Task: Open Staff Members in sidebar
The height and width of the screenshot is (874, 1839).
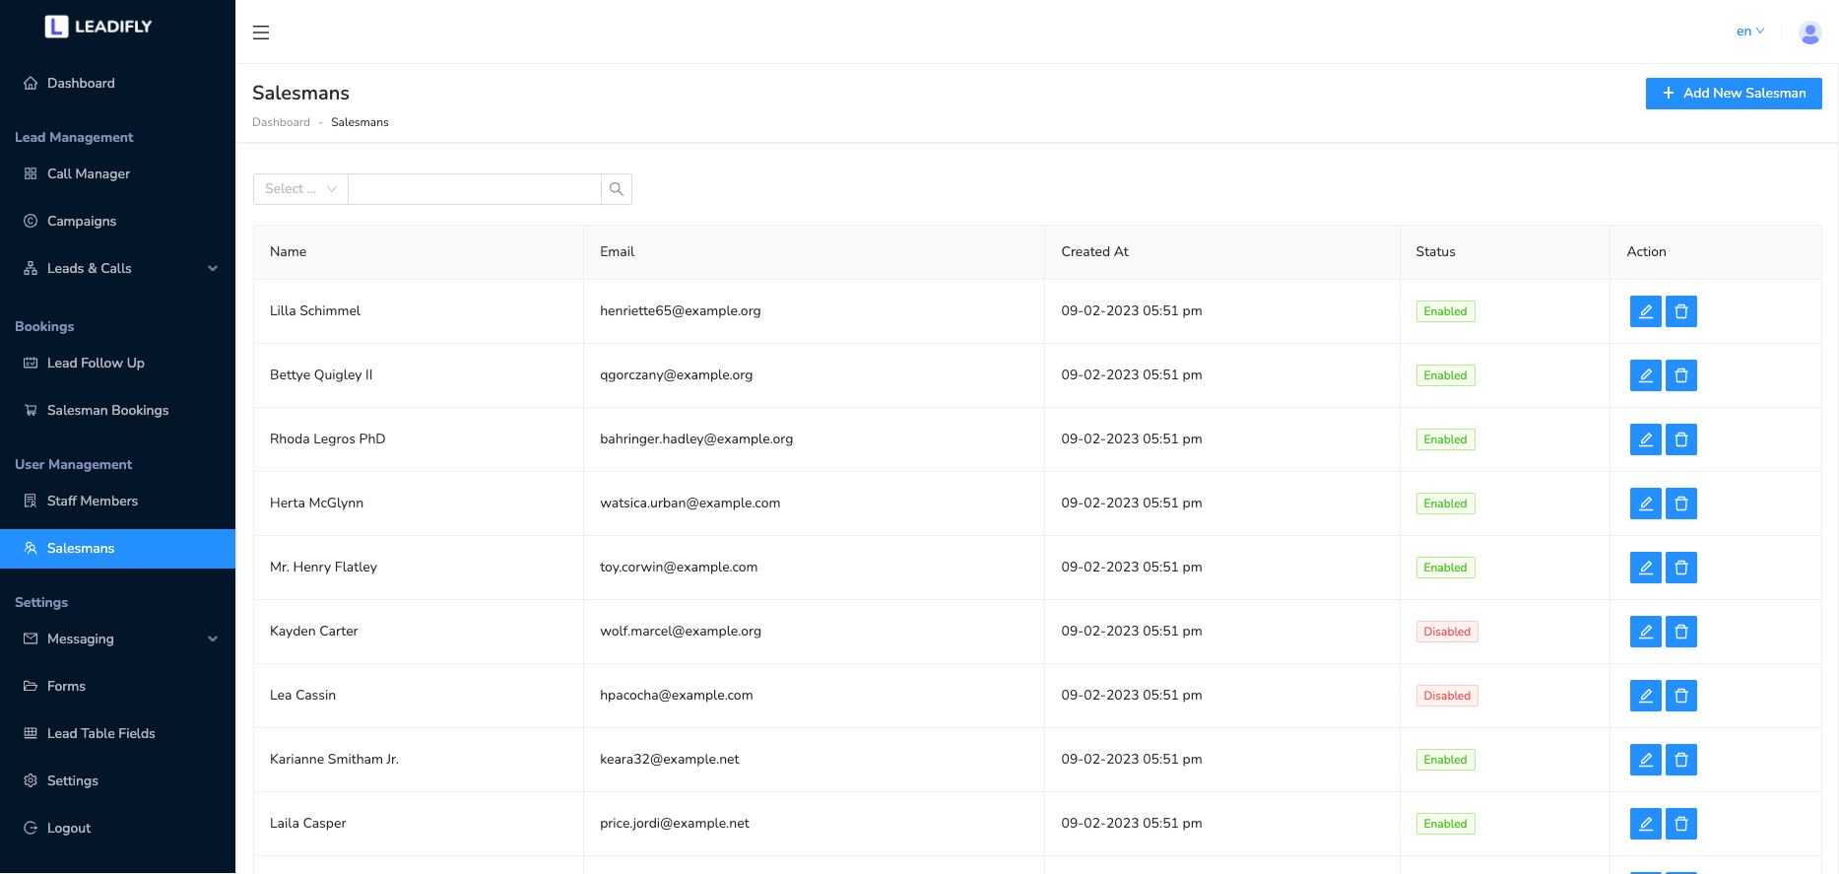Action: (x=93, y=501)
